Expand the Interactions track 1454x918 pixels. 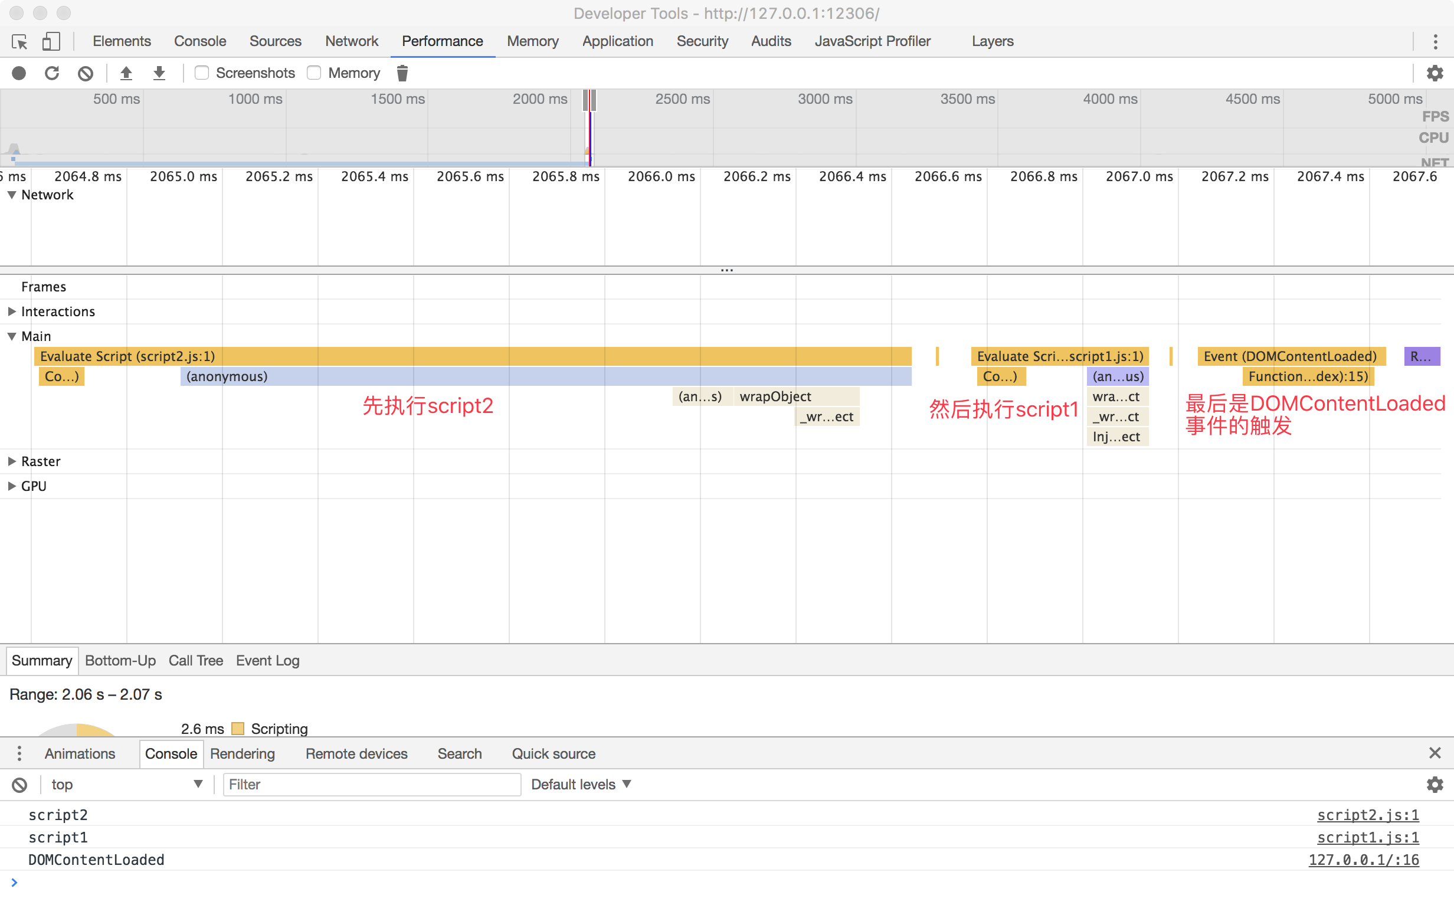click(11, 312)
